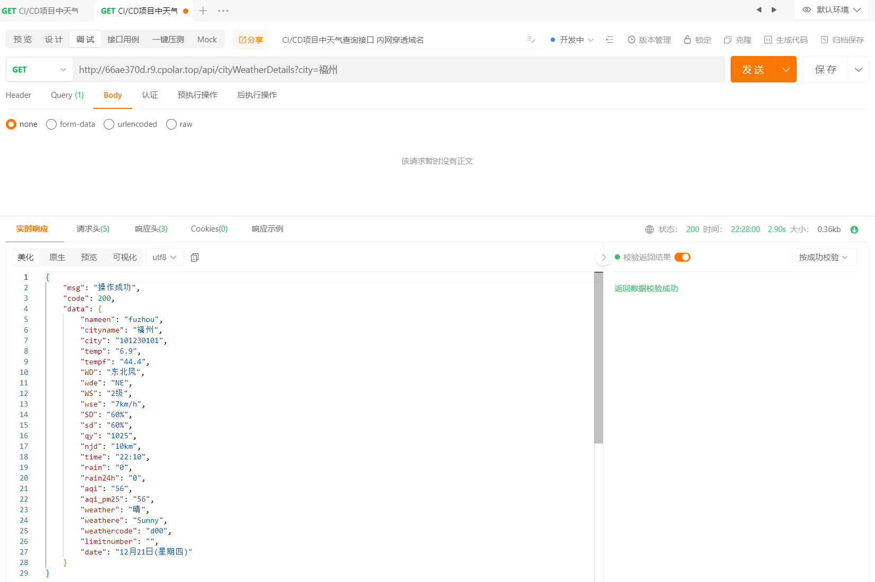The height and width of the screenshot is (582, 875).
Task: Download the response with the green download icon
Action: tap(854, 229)
